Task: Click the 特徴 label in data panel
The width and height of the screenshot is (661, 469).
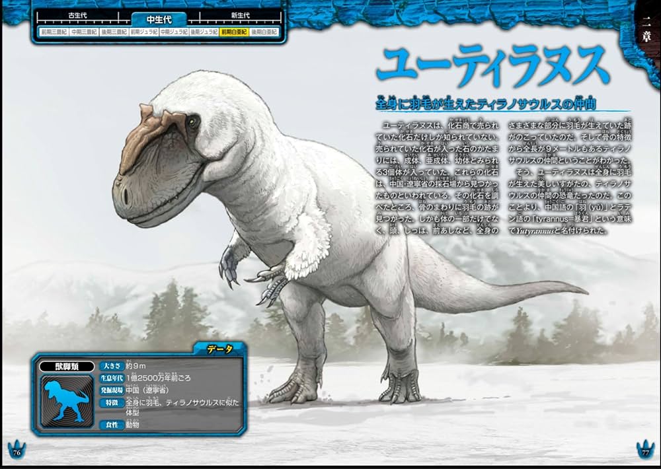Action: pos(110,402)
